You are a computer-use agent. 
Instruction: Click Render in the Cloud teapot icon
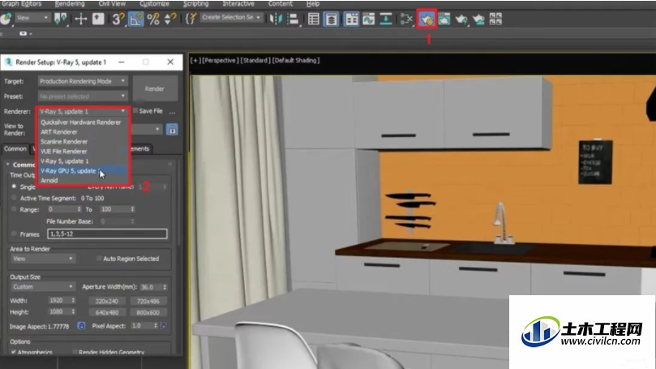[478, 19]
